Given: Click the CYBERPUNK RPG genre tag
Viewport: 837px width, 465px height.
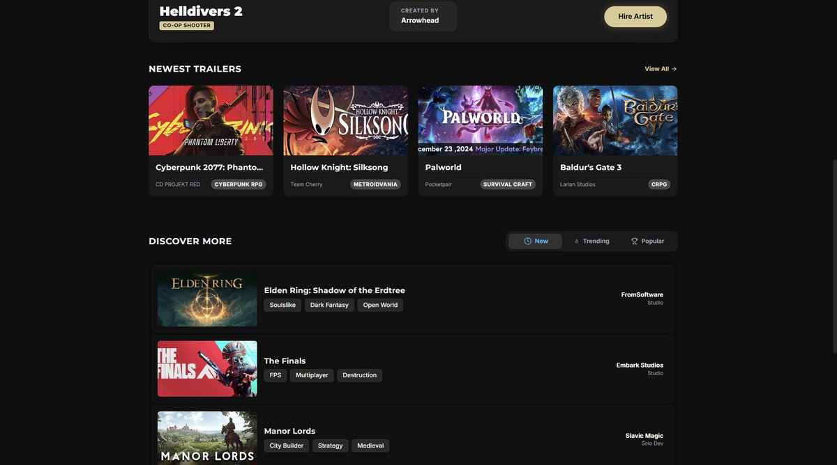Looking at the screenshot, I should [239, 184].
